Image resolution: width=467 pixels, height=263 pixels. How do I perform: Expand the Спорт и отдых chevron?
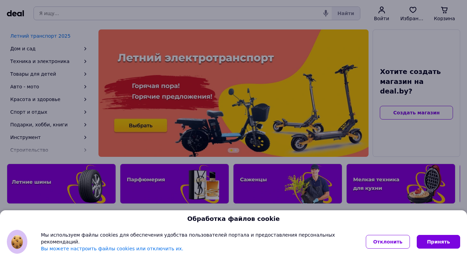pos(85,112)
